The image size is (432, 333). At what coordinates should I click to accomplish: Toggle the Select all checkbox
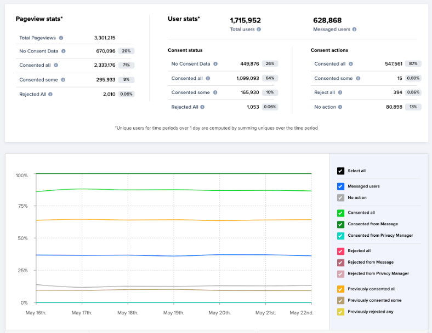point(340,171)
